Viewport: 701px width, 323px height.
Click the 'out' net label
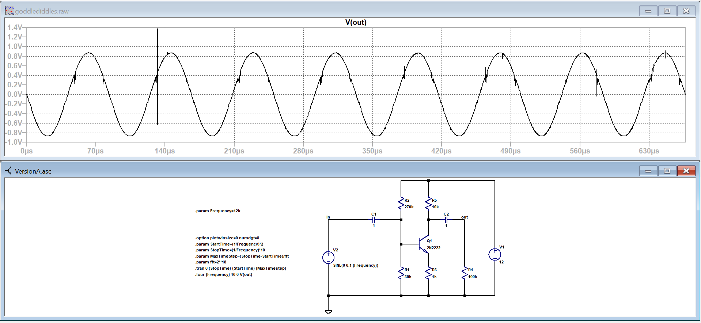(465, 217)
